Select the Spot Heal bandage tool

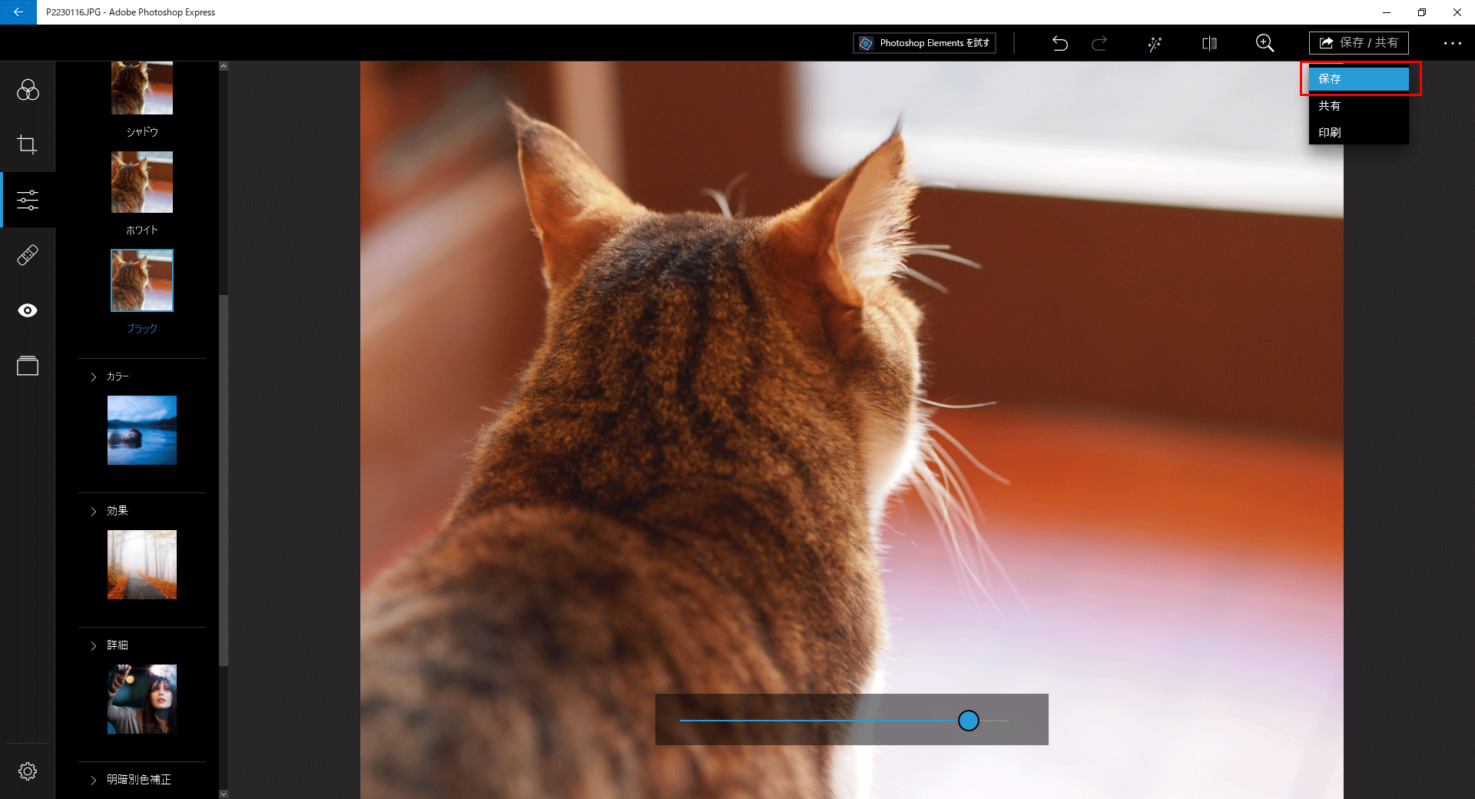pyautogui.click(x=28, y=255)
